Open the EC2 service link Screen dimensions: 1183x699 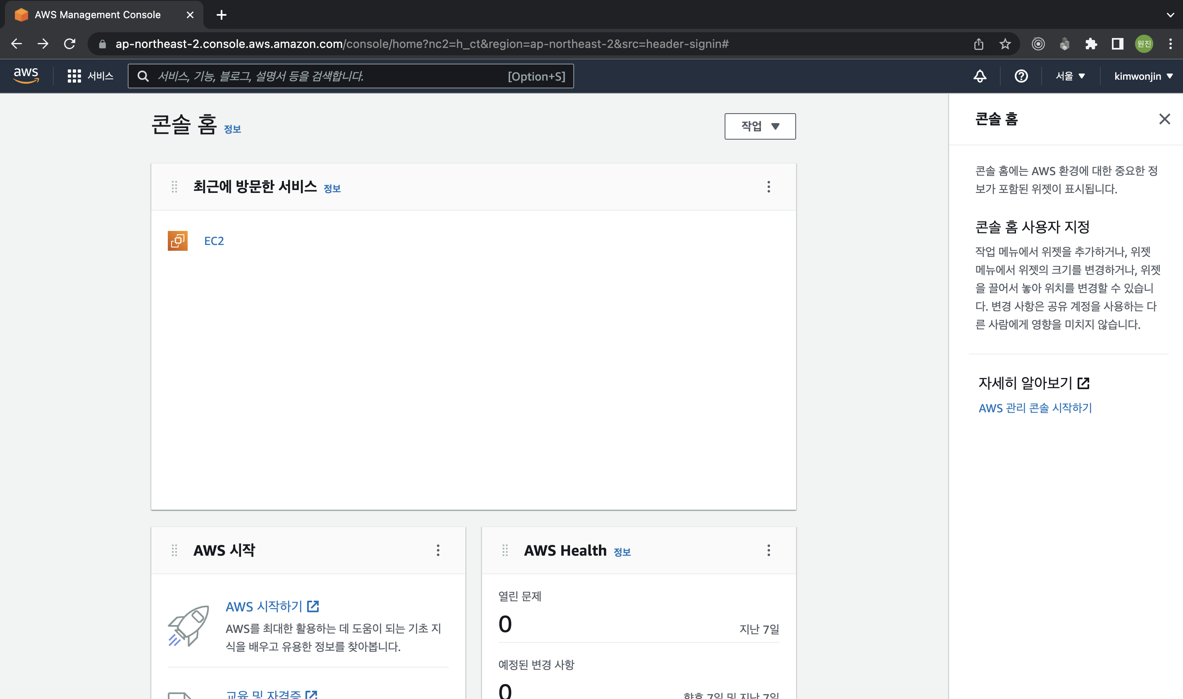(x=214, y=241)
